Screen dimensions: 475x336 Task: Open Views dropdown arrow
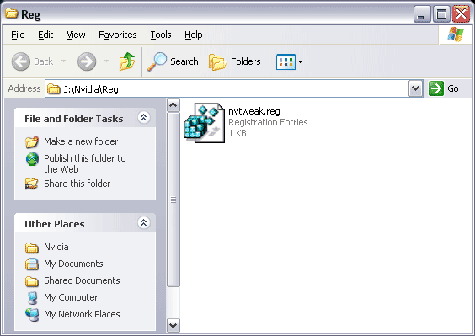tap(300, 61)
